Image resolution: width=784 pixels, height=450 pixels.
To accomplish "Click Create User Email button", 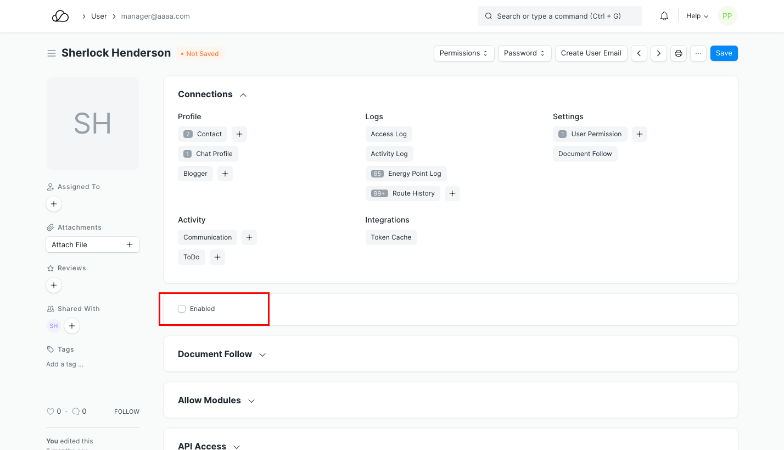I will 591,53.
